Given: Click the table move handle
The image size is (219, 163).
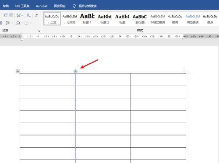Looking at the screenshot, I should tap(18, 71).
